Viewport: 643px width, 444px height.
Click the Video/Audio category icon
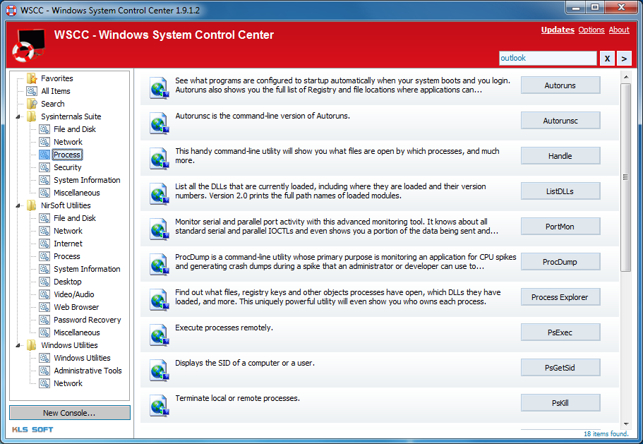[x=44, y=294]
